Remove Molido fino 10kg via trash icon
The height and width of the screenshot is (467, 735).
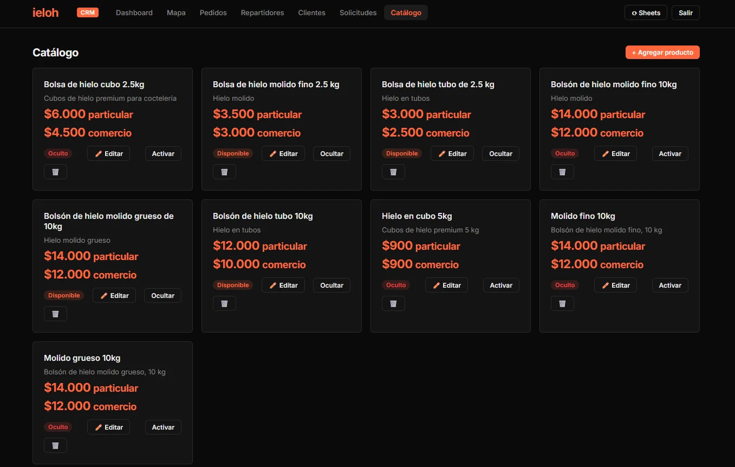pos(562,303)
